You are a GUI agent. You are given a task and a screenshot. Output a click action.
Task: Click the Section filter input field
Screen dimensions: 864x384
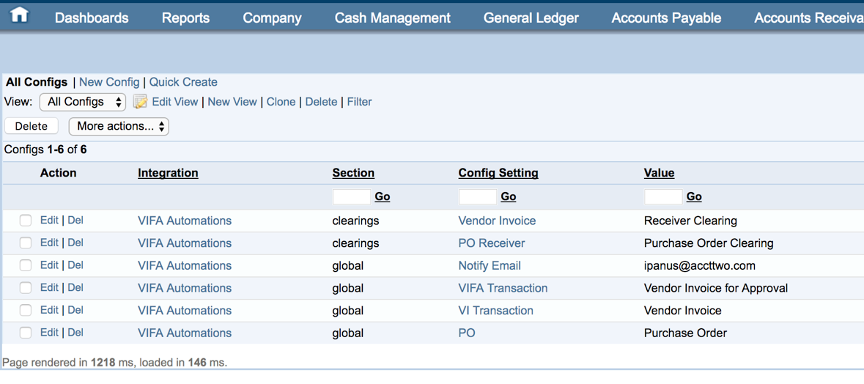pos(351,196)
